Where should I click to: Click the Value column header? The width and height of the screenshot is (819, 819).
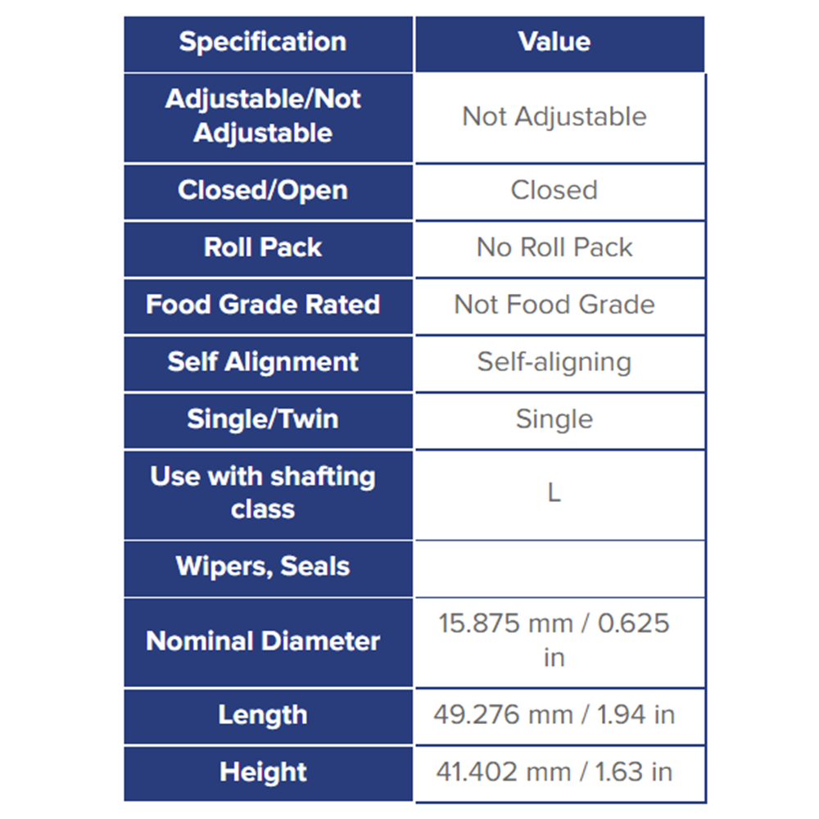[560, 44]
